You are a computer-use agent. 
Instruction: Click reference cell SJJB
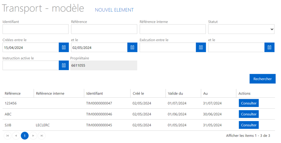8,125
